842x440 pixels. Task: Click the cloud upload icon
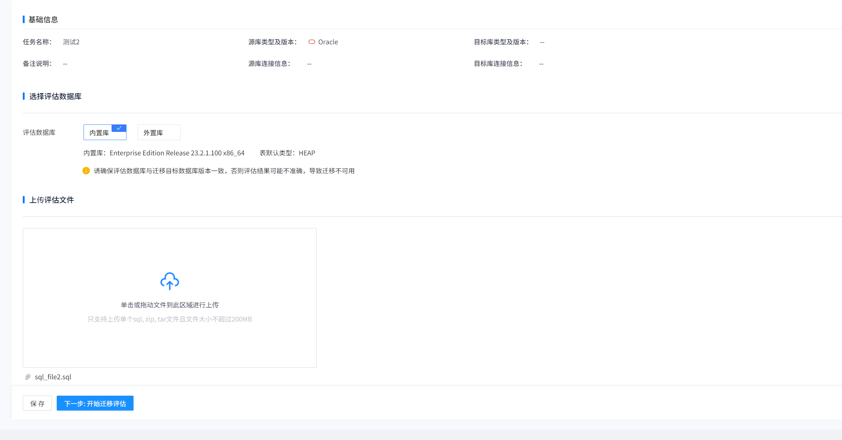pos(169,281)
